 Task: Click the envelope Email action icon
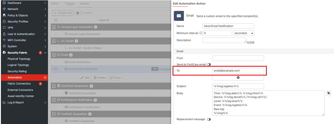[x=179, y=16]
